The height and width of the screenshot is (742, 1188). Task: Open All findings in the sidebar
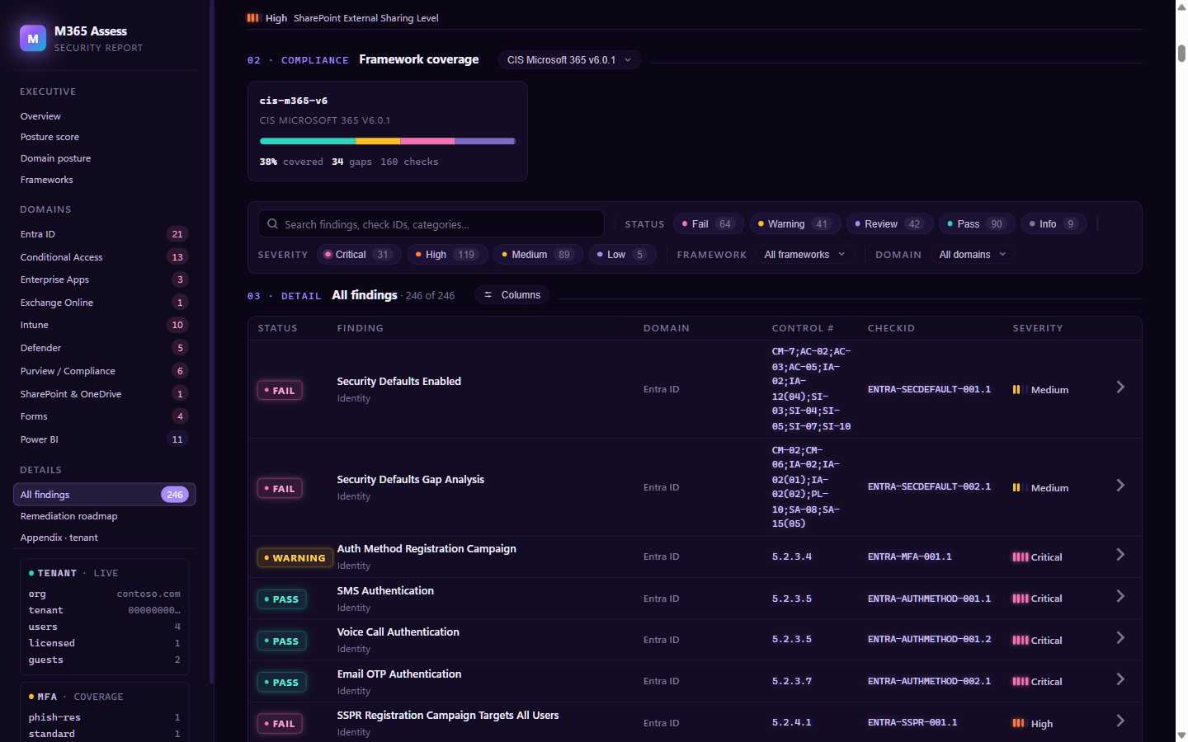104,495
